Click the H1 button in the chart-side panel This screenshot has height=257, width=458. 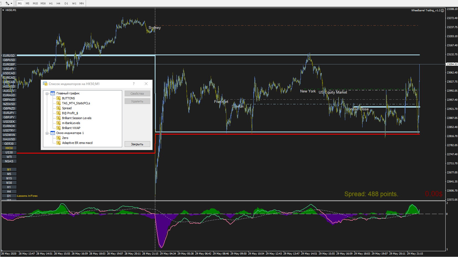click(x=9, y=187)
